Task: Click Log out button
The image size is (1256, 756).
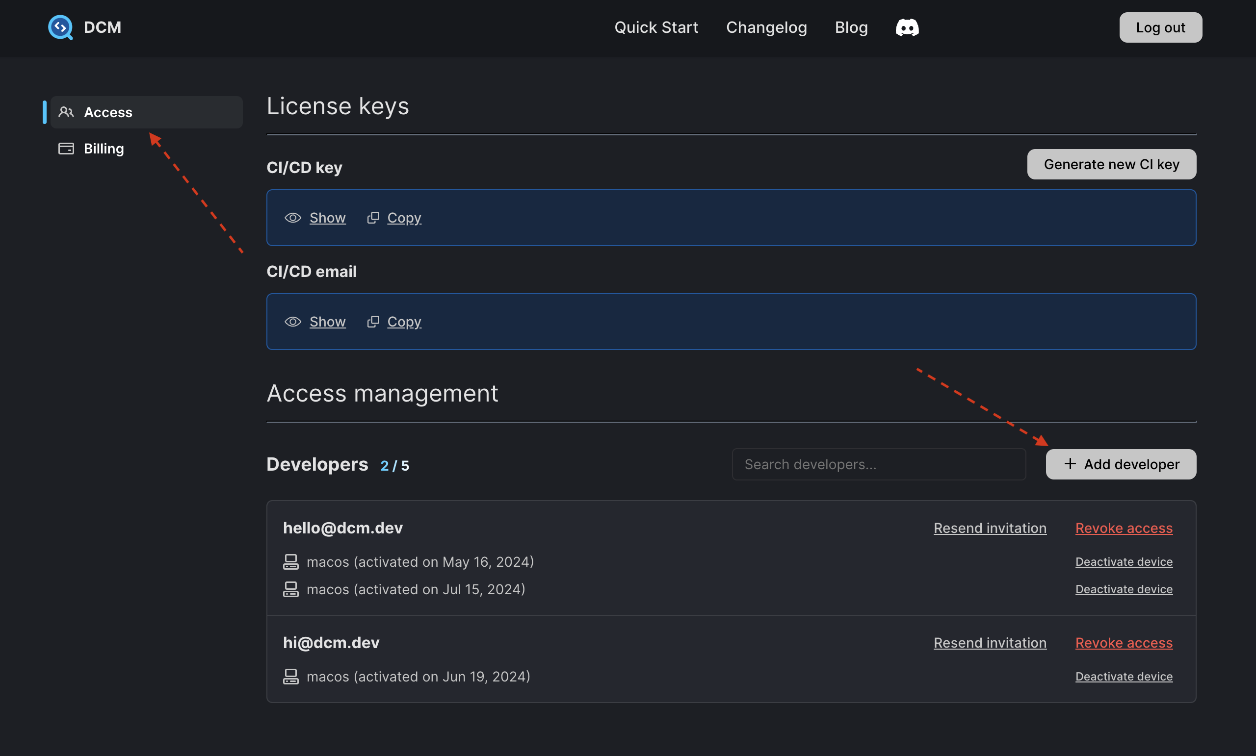Action: [x=1161, y=27]
